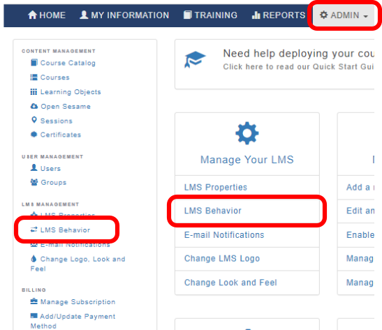
Task: Open Courses in sidebar
Action: point(54,77)
